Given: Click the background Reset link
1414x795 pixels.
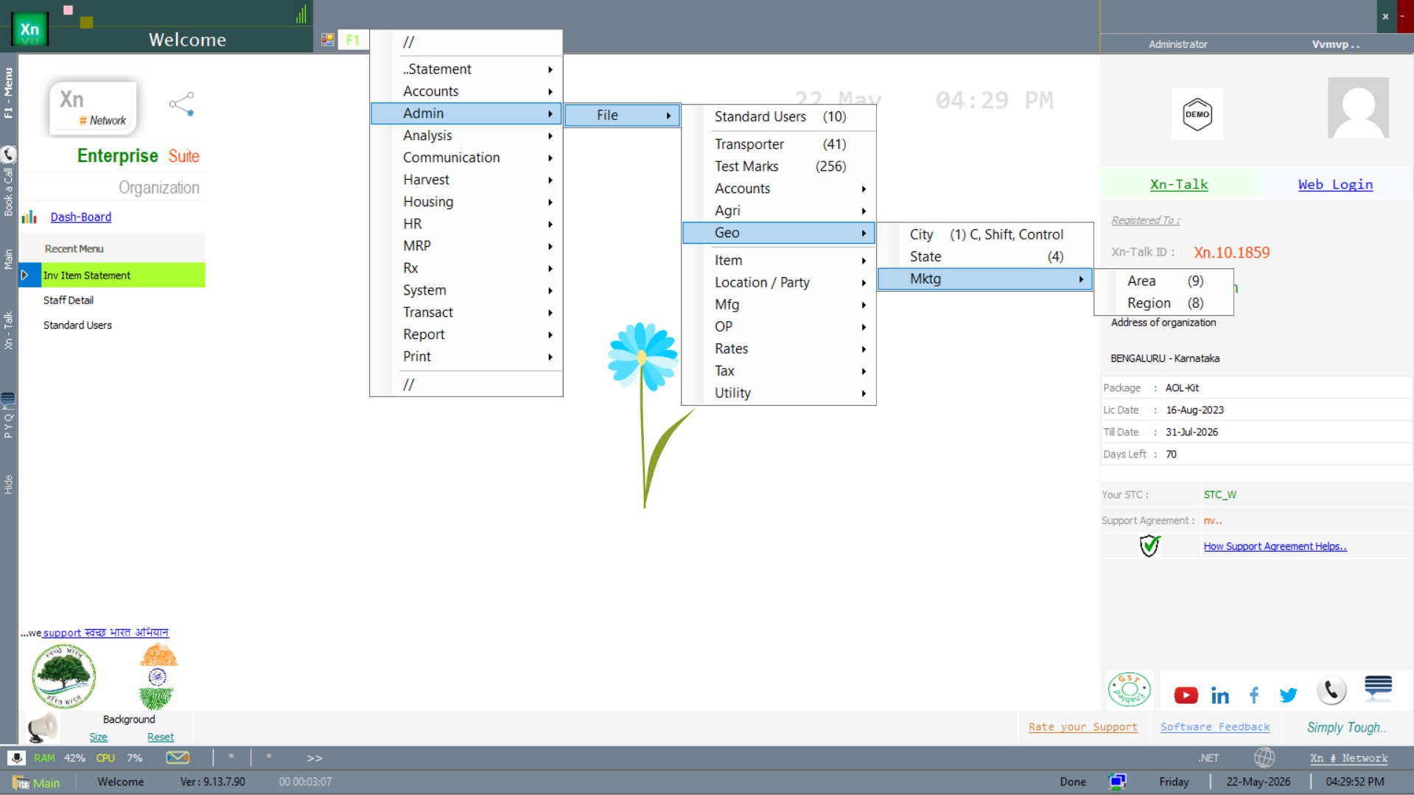Looking at the screenshot, I should (161, 737).
